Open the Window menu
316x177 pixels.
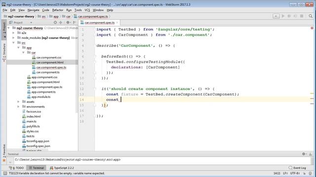pyautogui.click(x=98, y=10)
